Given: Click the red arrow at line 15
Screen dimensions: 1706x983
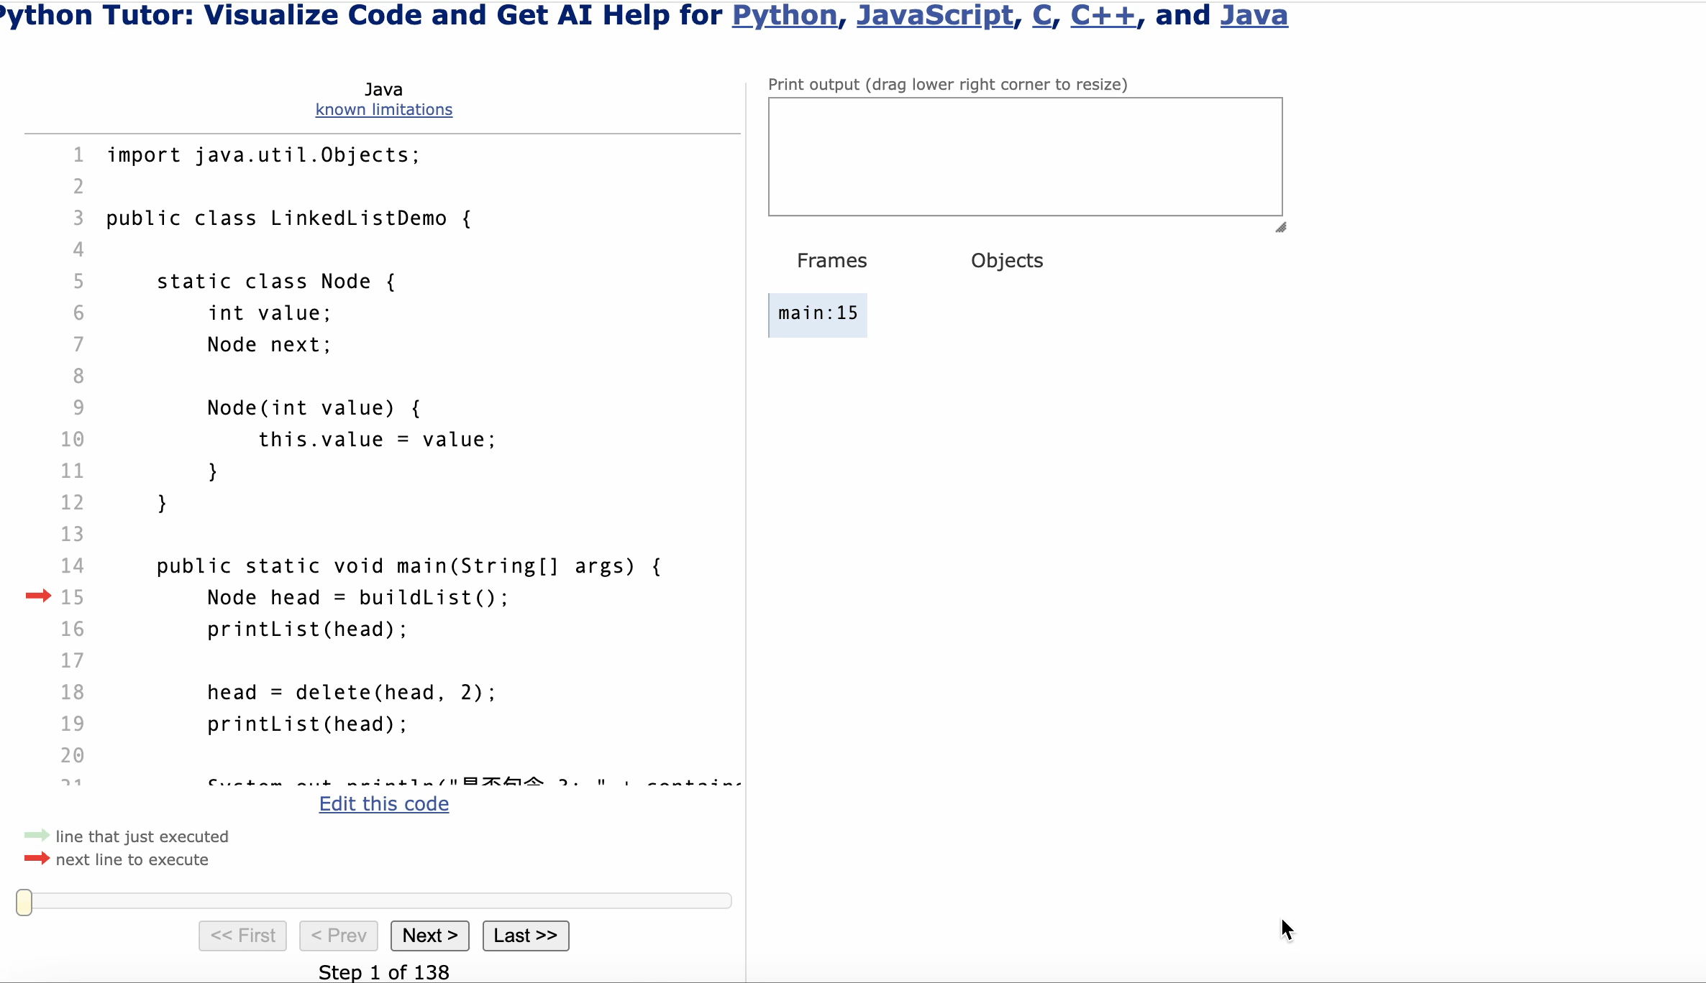Looking at the screenshot, I should 38,596.
